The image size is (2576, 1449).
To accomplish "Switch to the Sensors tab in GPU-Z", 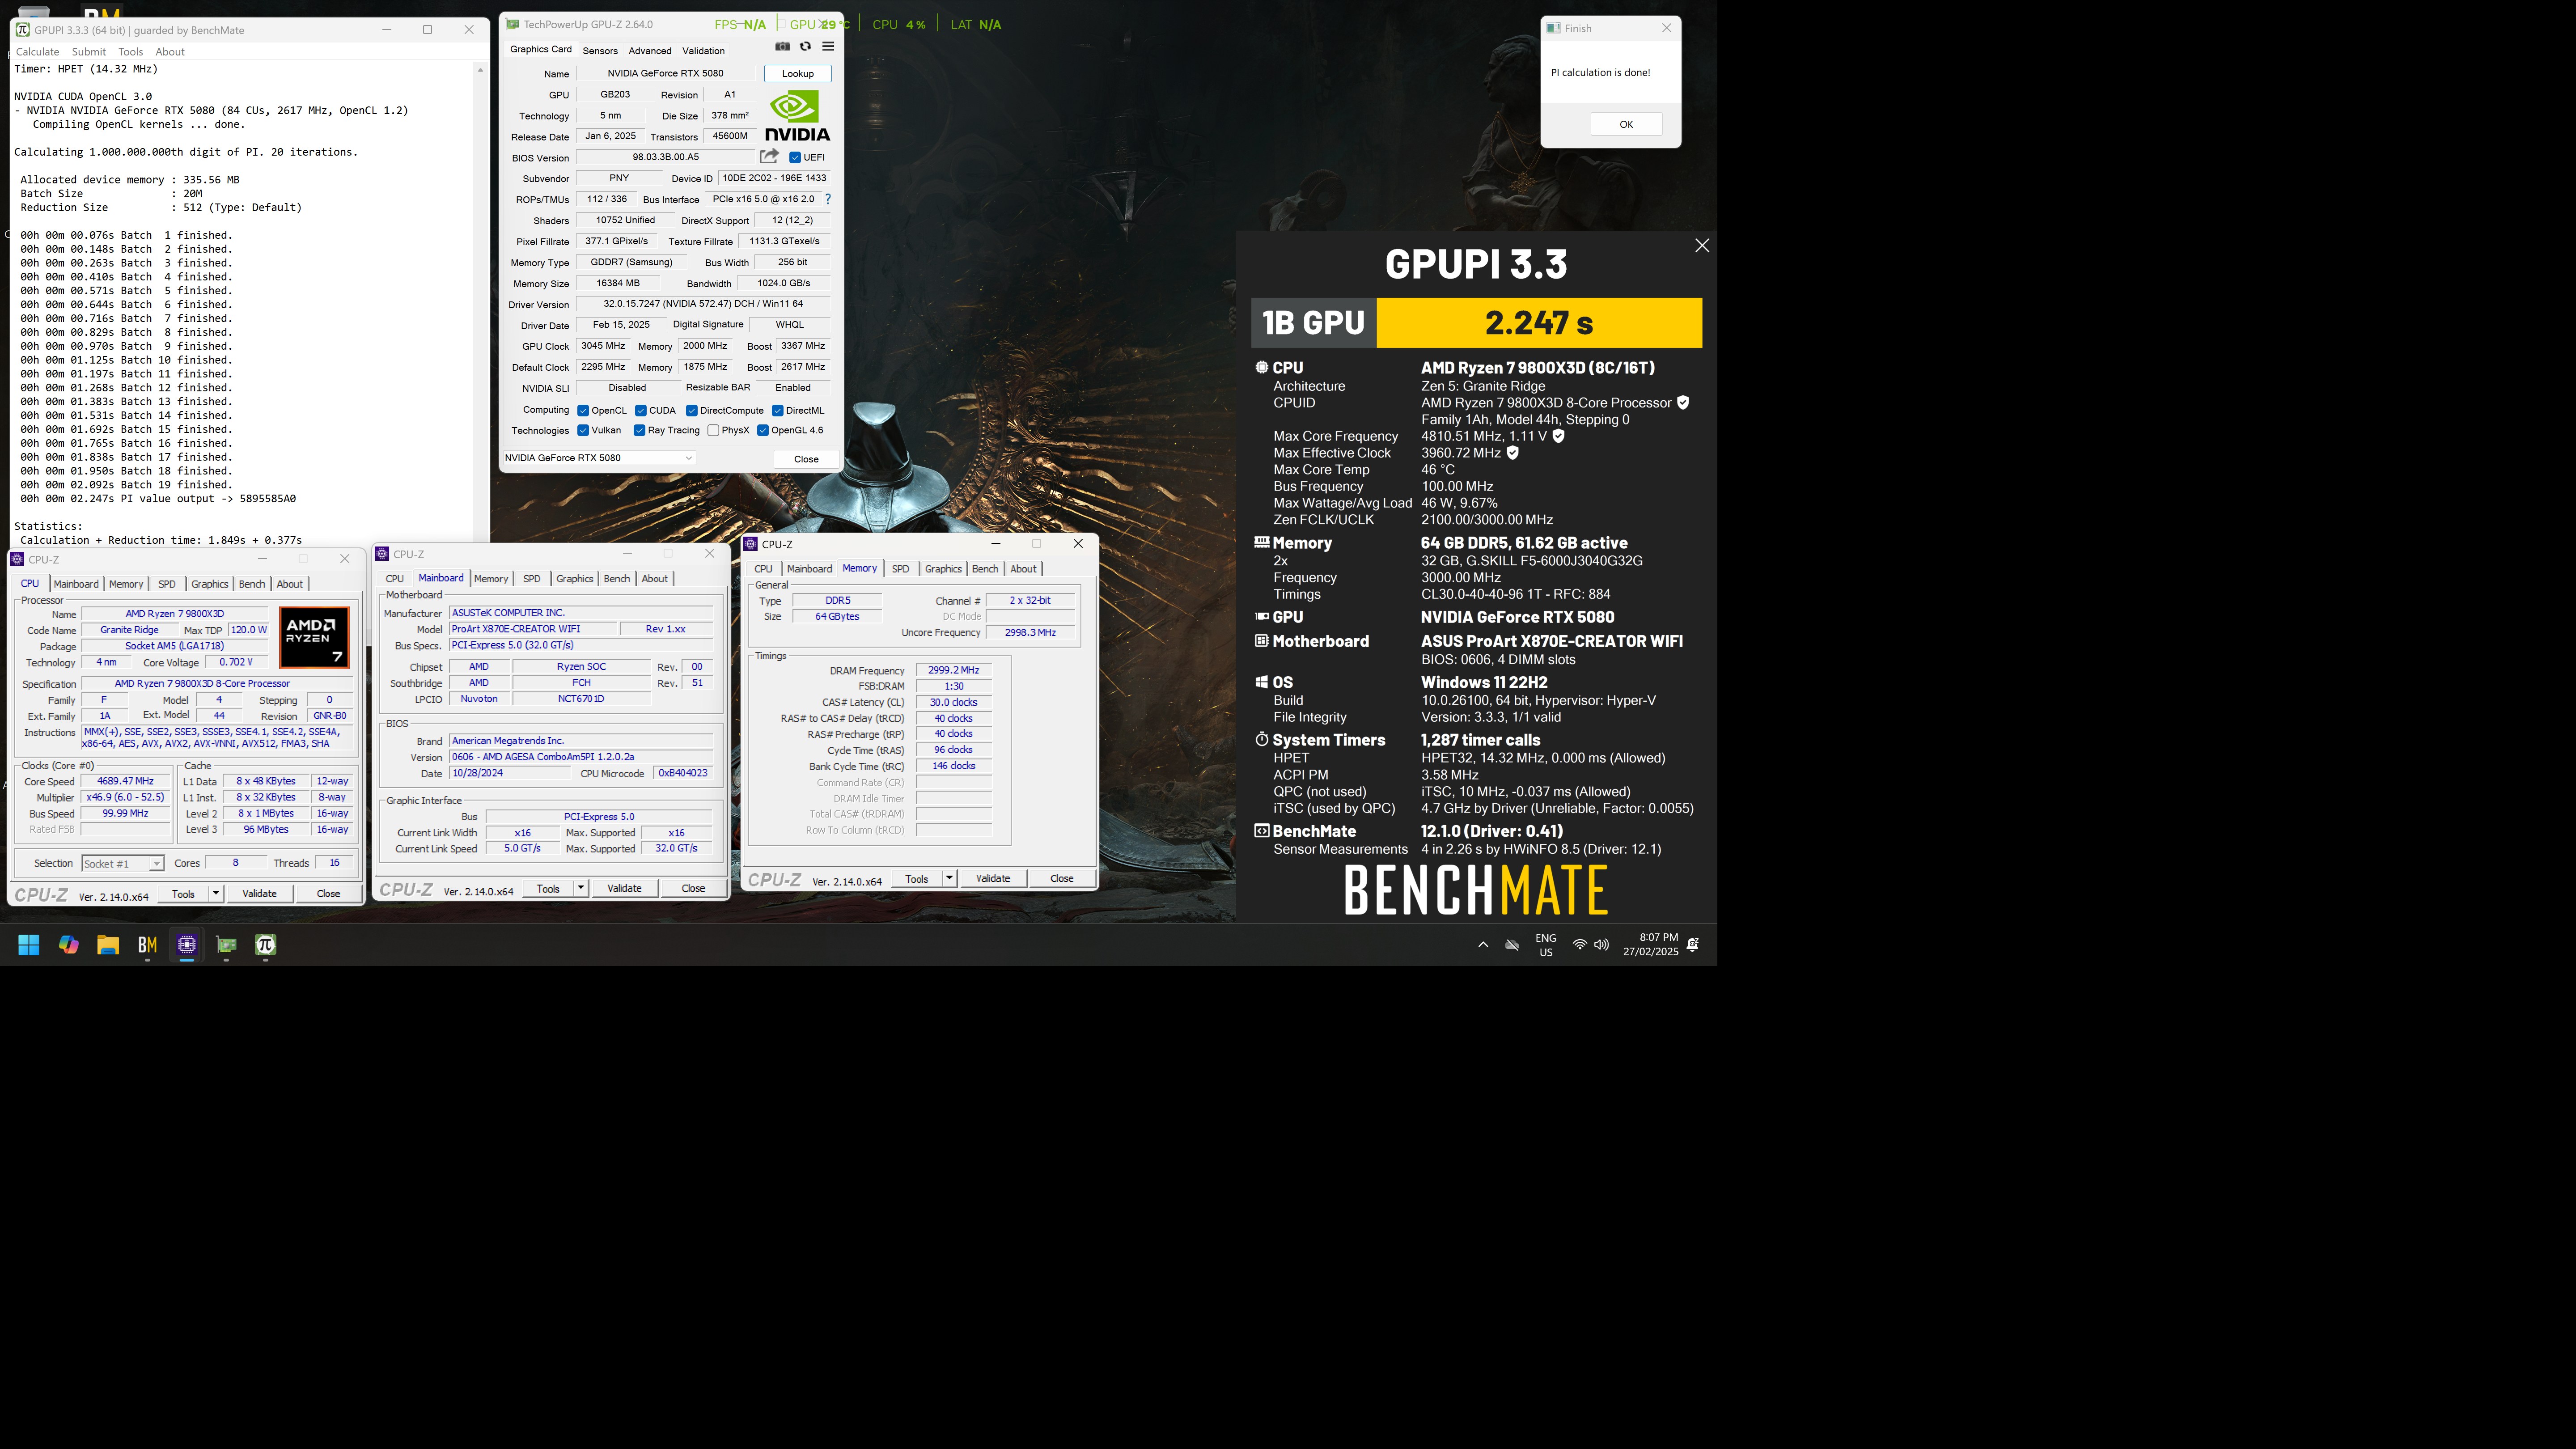I will [600, 50].
